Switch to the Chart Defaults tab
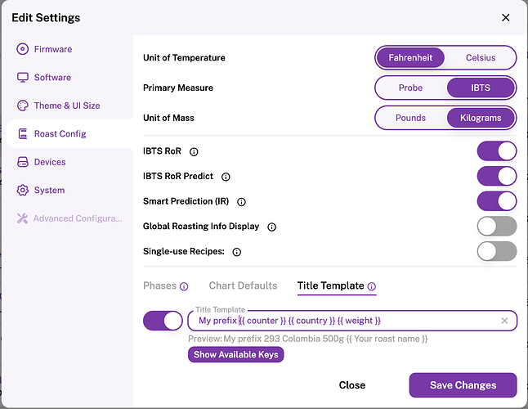 [243, 285]
